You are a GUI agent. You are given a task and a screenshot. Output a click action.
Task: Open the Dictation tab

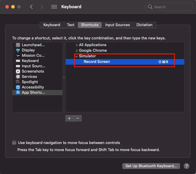144,25
